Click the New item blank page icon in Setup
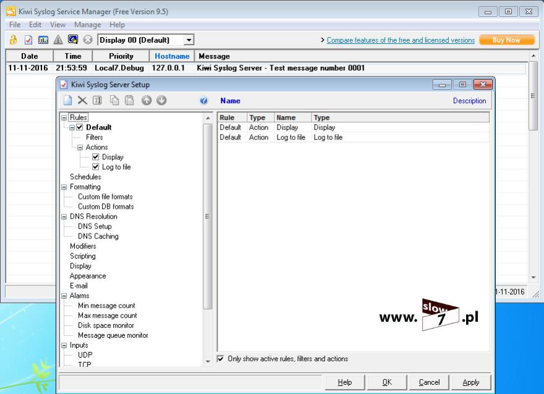 tap(67, 101)
